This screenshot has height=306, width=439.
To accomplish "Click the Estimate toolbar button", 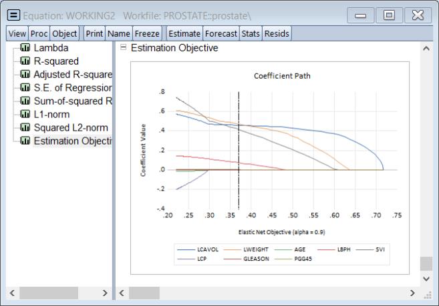I will point(184,33).
